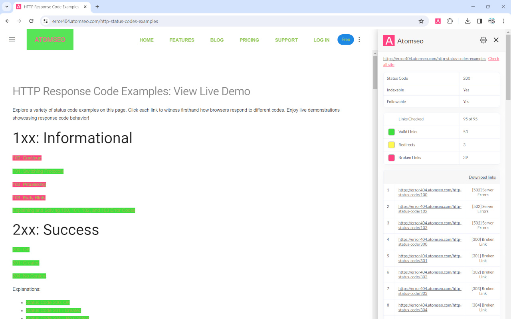Open the browser Downloads icon
This screenshot has height=319, width=511.
pyautogui.click(x=467, y=21)
